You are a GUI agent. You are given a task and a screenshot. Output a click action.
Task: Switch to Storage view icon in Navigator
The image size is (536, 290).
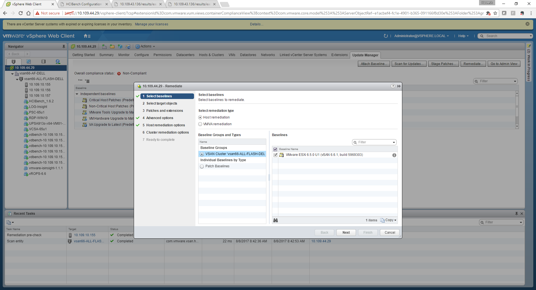pyautogui.click(x=43, y=62)
